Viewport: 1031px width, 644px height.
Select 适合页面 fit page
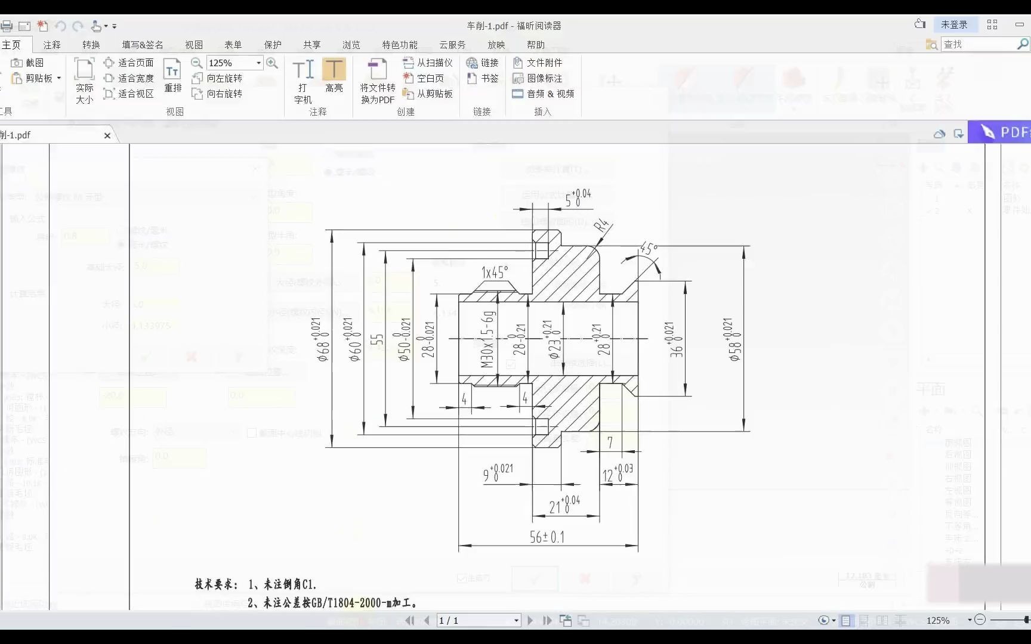click(128, 63)
